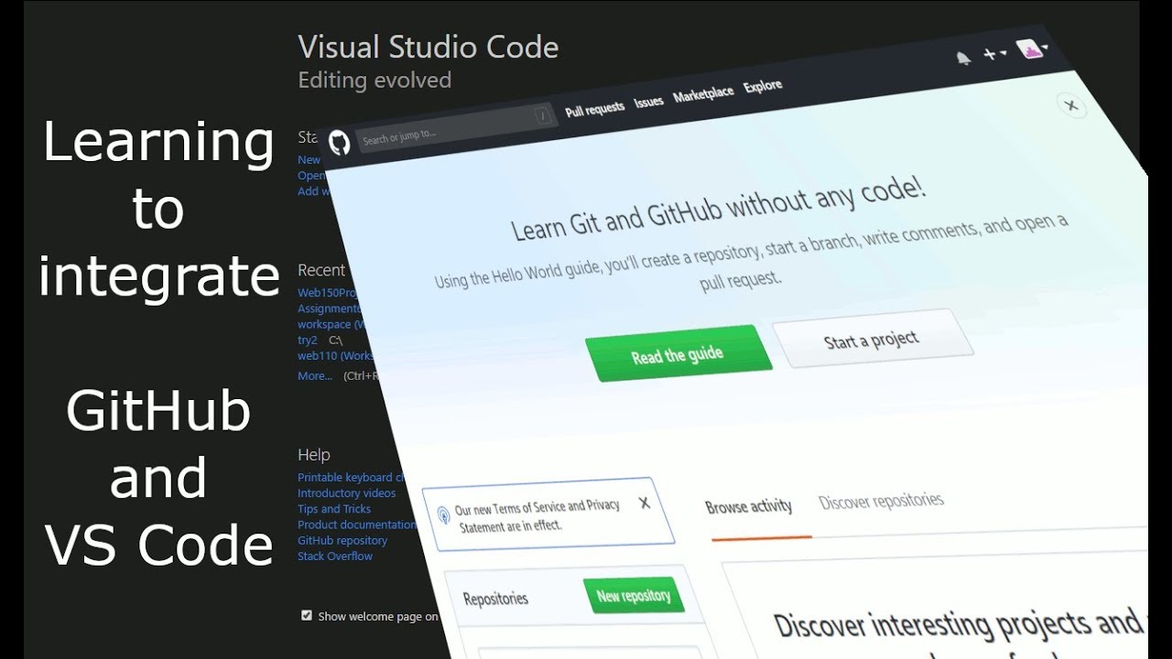This screenshot has height=659, width=1172.
Task: Open Marketplace in GitHub nav
Action: (x=703, y=94)
